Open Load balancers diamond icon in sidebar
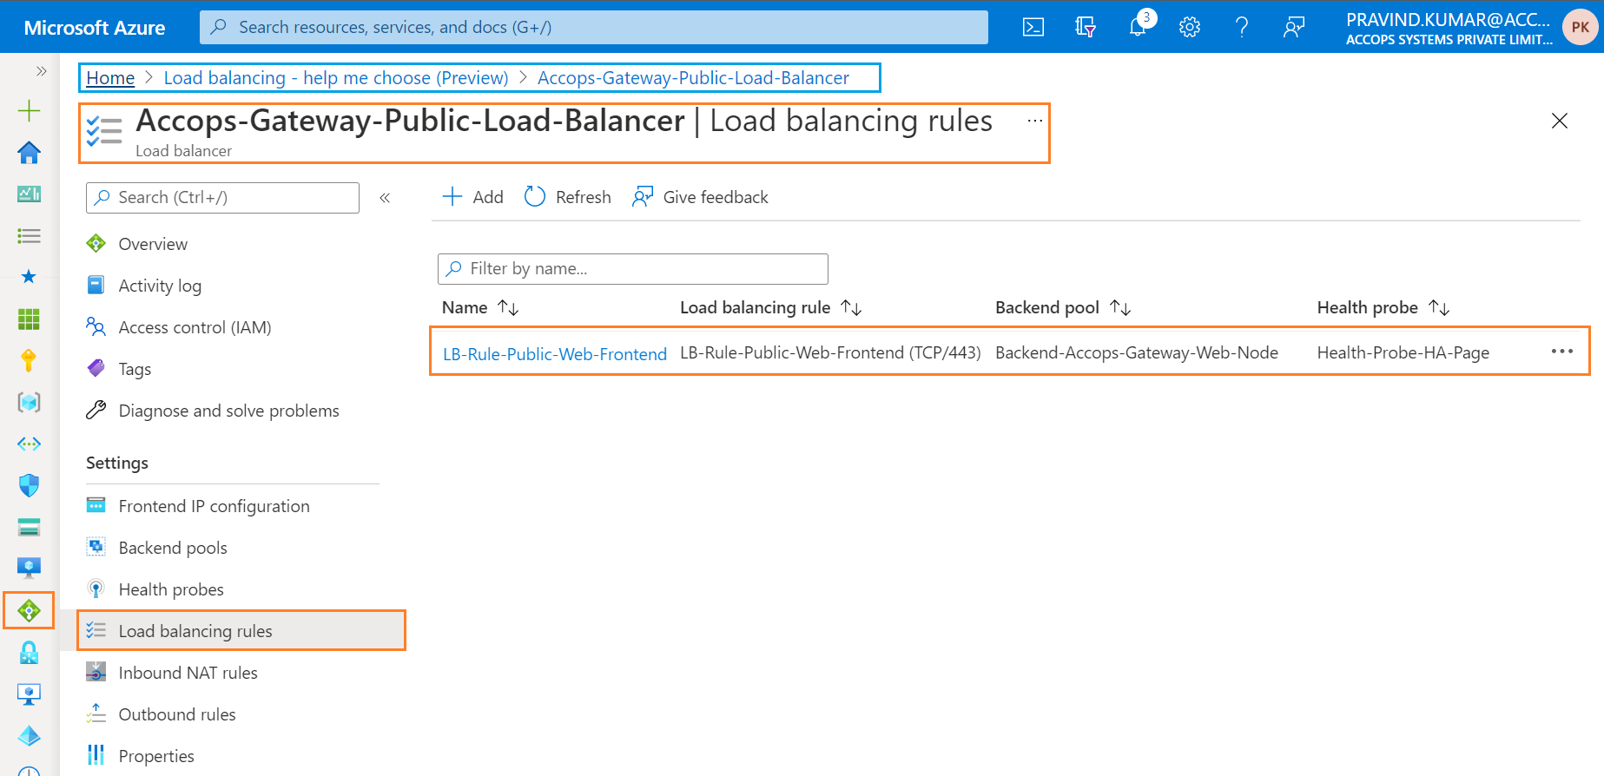The height and width of the screenshot is (776, 1604). (x=29, y=611)
